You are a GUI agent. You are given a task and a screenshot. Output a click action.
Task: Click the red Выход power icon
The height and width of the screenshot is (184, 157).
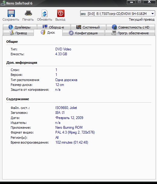click(x=61, y=13)
